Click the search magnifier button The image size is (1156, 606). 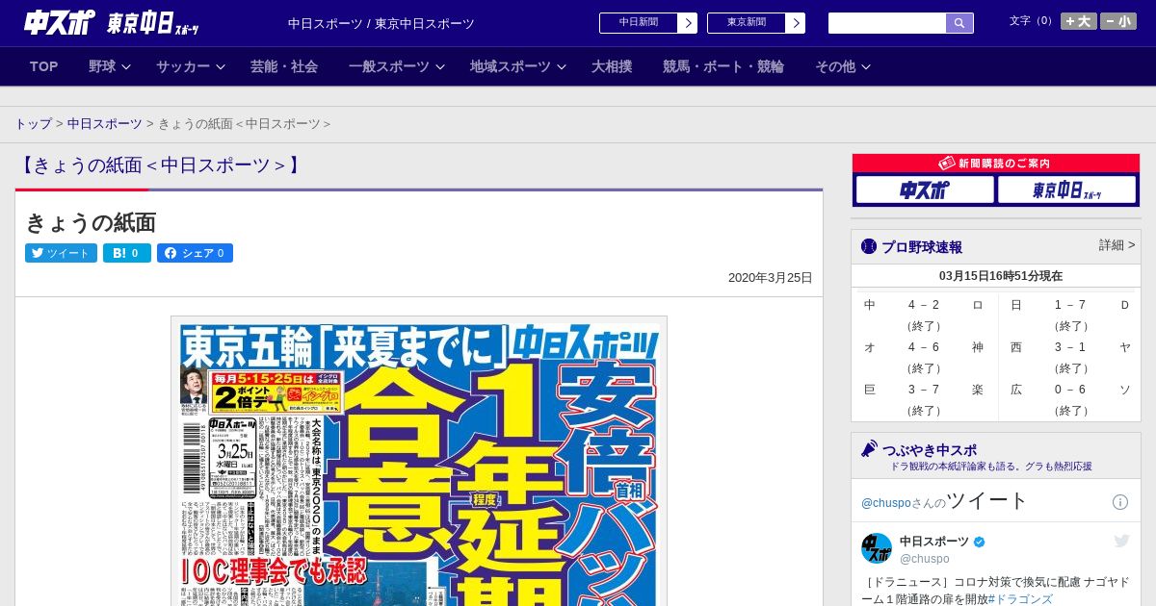959,23
